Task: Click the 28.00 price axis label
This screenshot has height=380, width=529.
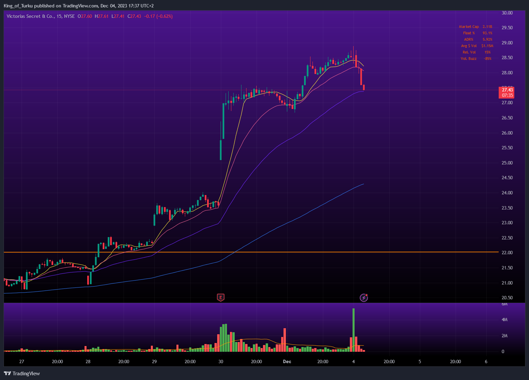Action: coord(507,73)
